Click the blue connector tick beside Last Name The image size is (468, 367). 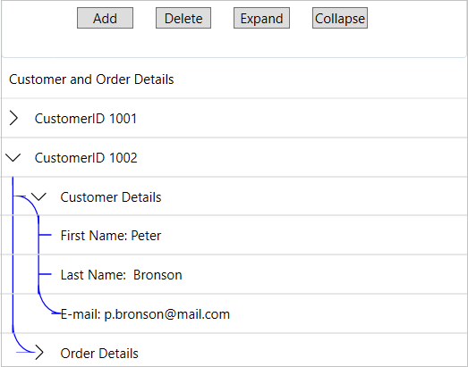pyautogui.click(x=45, y=274)
